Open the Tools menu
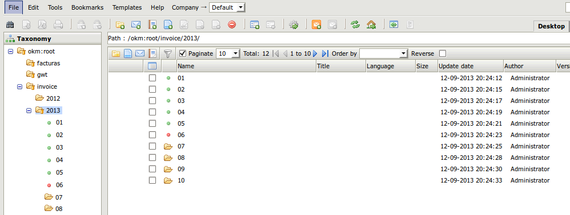 55,7
